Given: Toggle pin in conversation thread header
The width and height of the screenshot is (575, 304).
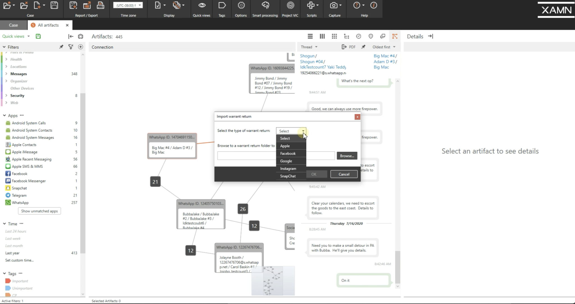Looking at the screenshot, I should pos(363,47).
